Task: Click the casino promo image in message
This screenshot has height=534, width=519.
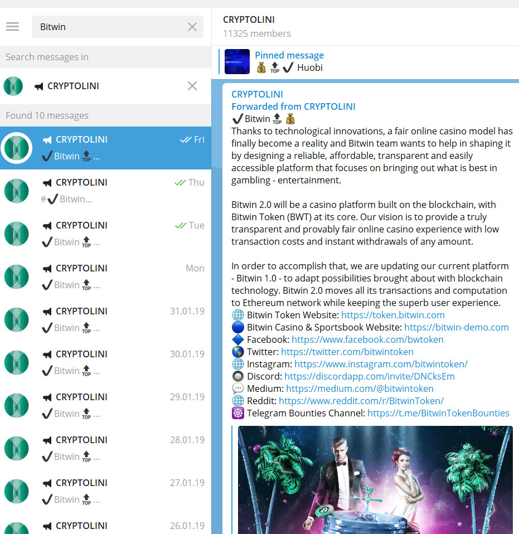Action: point(375,480)
